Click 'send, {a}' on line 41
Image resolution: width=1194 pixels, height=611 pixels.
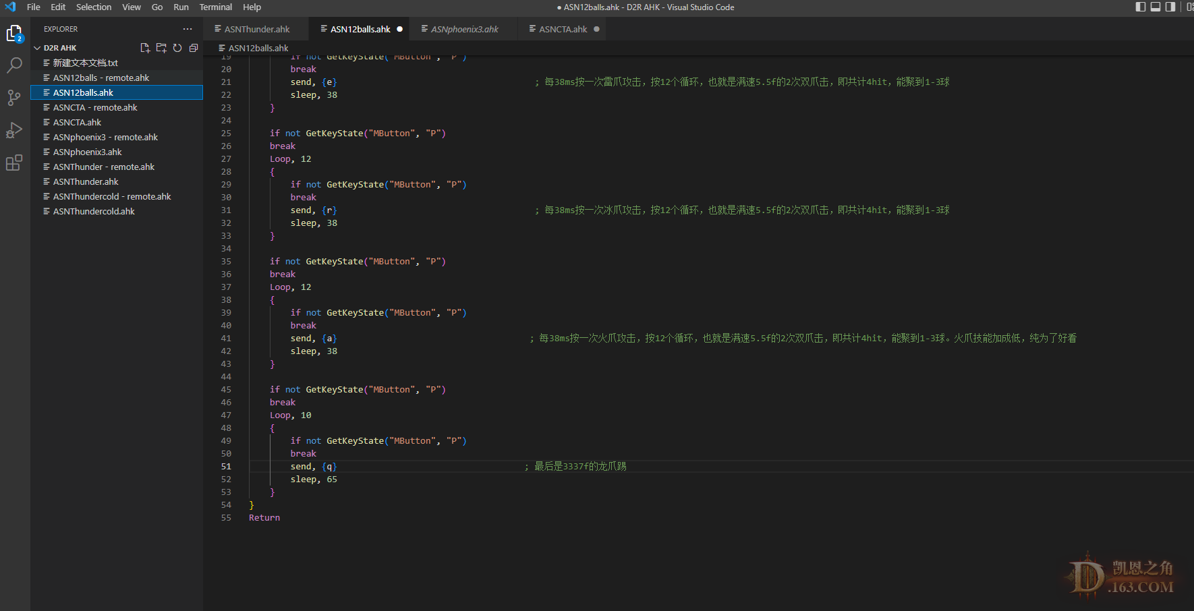314,339
